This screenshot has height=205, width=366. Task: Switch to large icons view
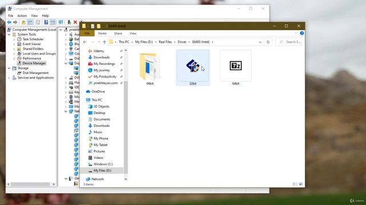(x=301, y=184)
